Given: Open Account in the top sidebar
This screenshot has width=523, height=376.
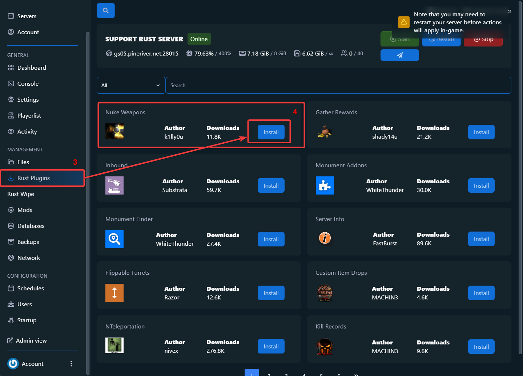Looking at the screenshot, I should (23, 32).
